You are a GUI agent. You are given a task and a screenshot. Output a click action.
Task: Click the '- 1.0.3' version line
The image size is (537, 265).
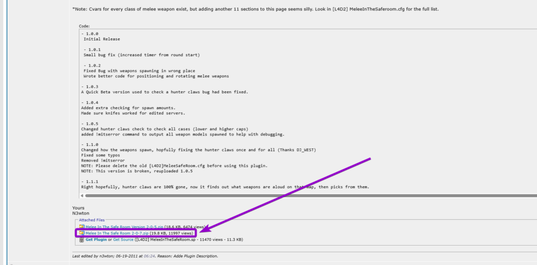(x=90, y=87)
